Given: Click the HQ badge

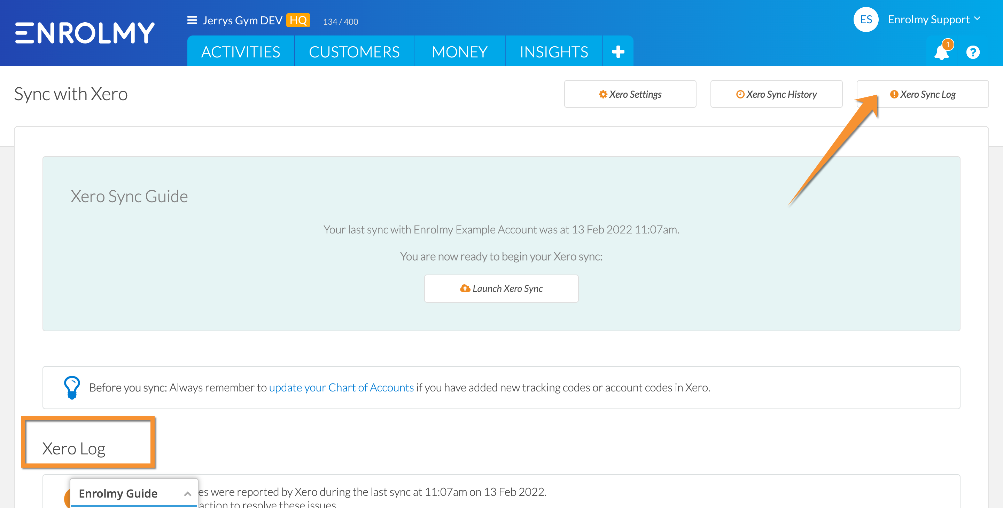Looking at the screenshot, I should [x=298, y=20].
